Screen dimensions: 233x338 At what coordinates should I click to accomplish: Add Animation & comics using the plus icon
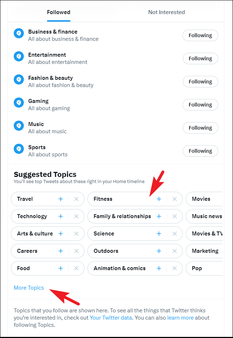coord(159,268)
